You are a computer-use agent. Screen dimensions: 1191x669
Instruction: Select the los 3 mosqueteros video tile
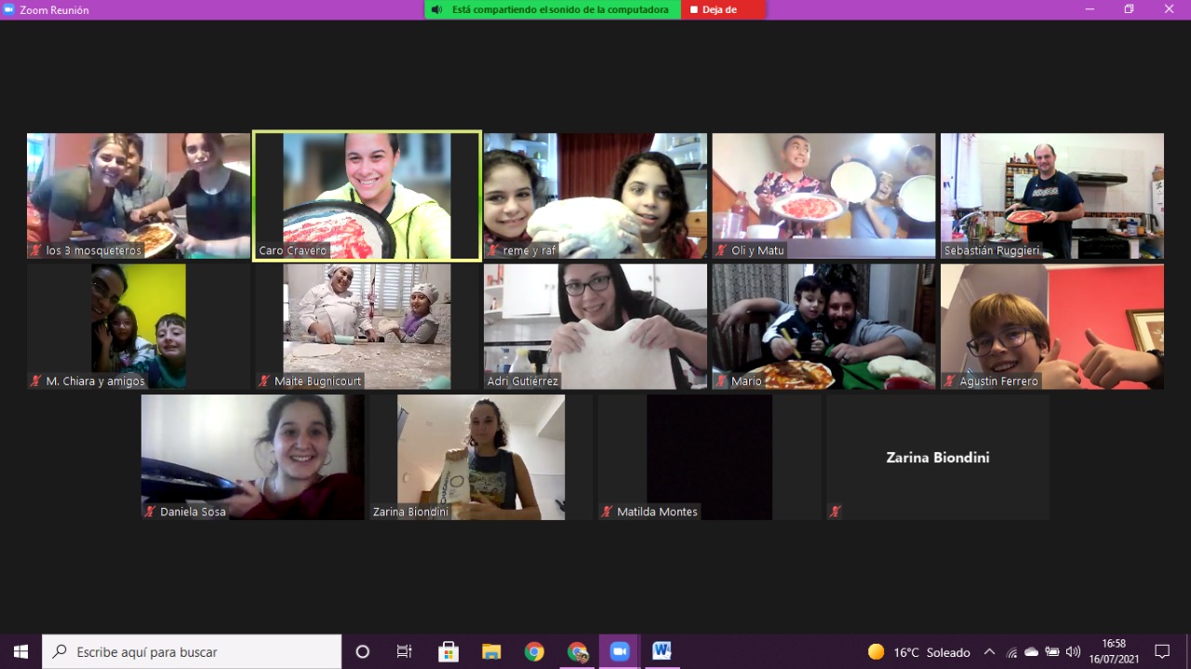click(x=139, y=195)
